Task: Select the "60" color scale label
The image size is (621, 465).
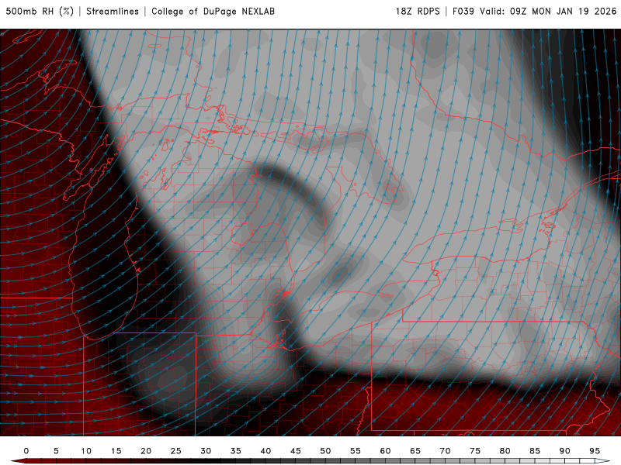Action: click(385, 451)
